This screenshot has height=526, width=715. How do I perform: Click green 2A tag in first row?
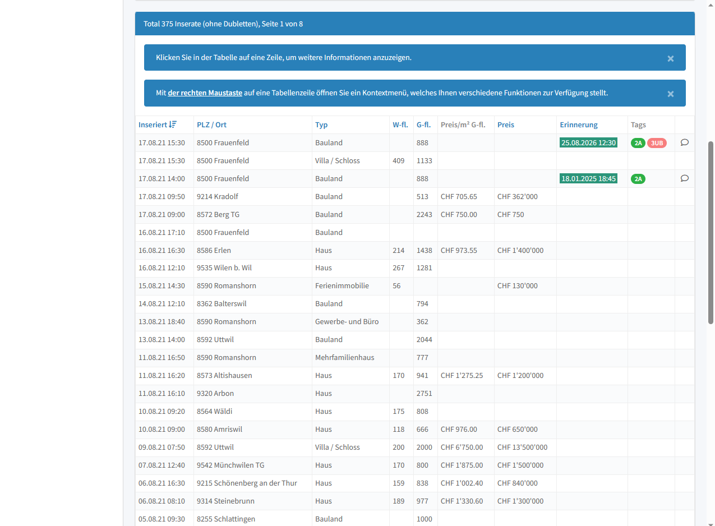(x=638, y=143)
